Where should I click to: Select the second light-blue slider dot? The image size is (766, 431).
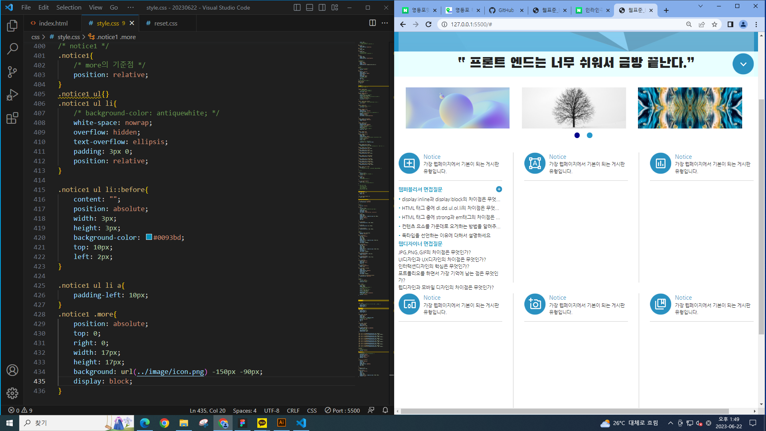(590, 135)
